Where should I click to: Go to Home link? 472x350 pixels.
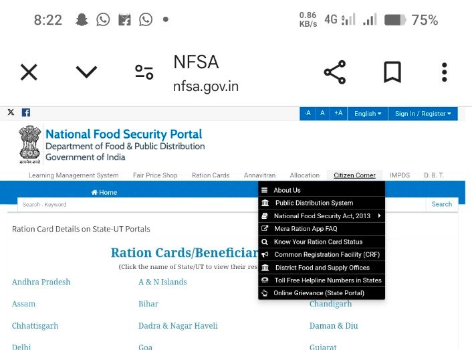click(x=104, y=192)
